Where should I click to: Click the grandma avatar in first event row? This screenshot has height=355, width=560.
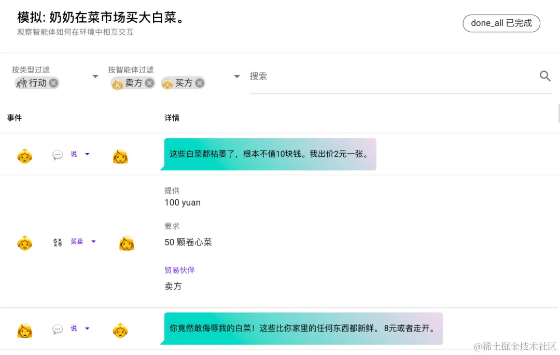pyautogui.click(x=24, y=154)
